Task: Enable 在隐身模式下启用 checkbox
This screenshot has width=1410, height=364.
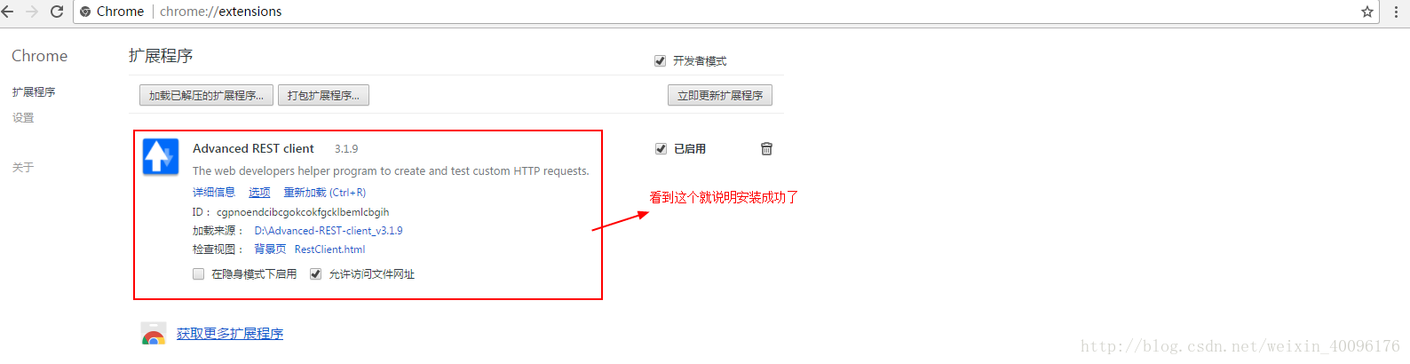Action: pyautogui.click(x=199, y=273)
